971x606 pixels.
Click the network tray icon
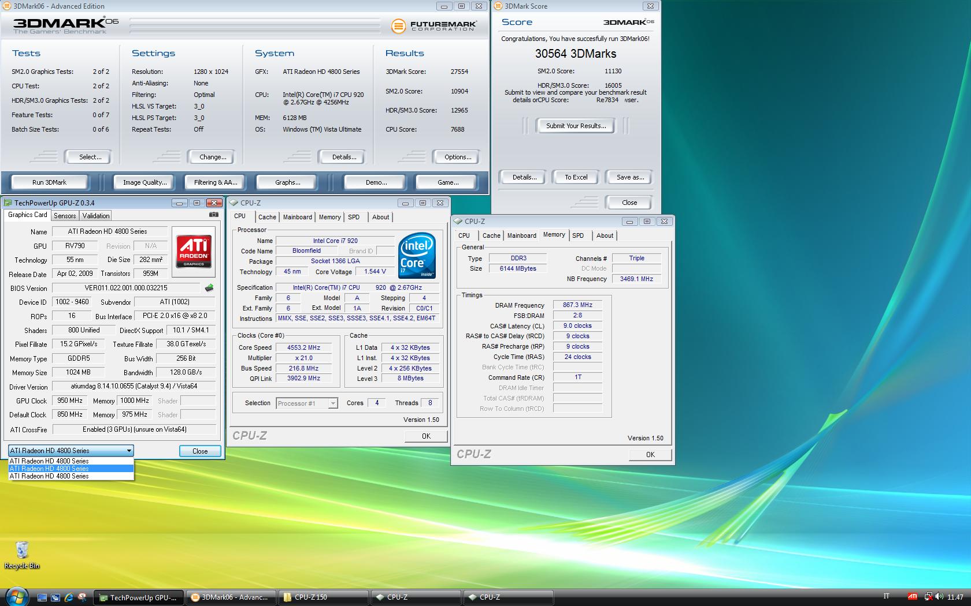(x=928, y=597)
